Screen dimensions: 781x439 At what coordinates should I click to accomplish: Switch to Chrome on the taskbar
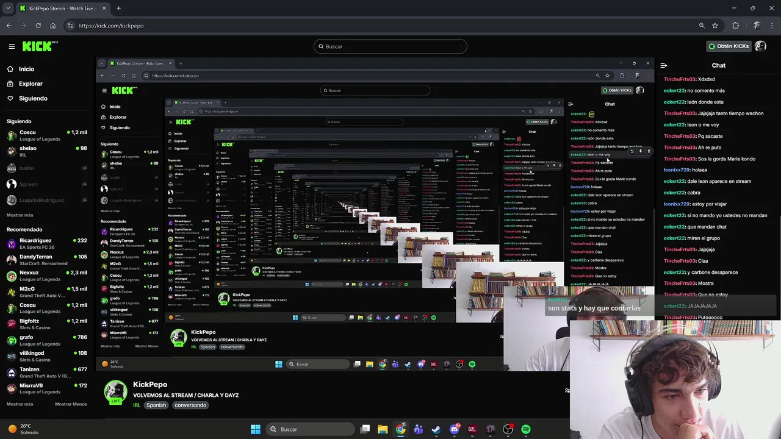point(400,429)
